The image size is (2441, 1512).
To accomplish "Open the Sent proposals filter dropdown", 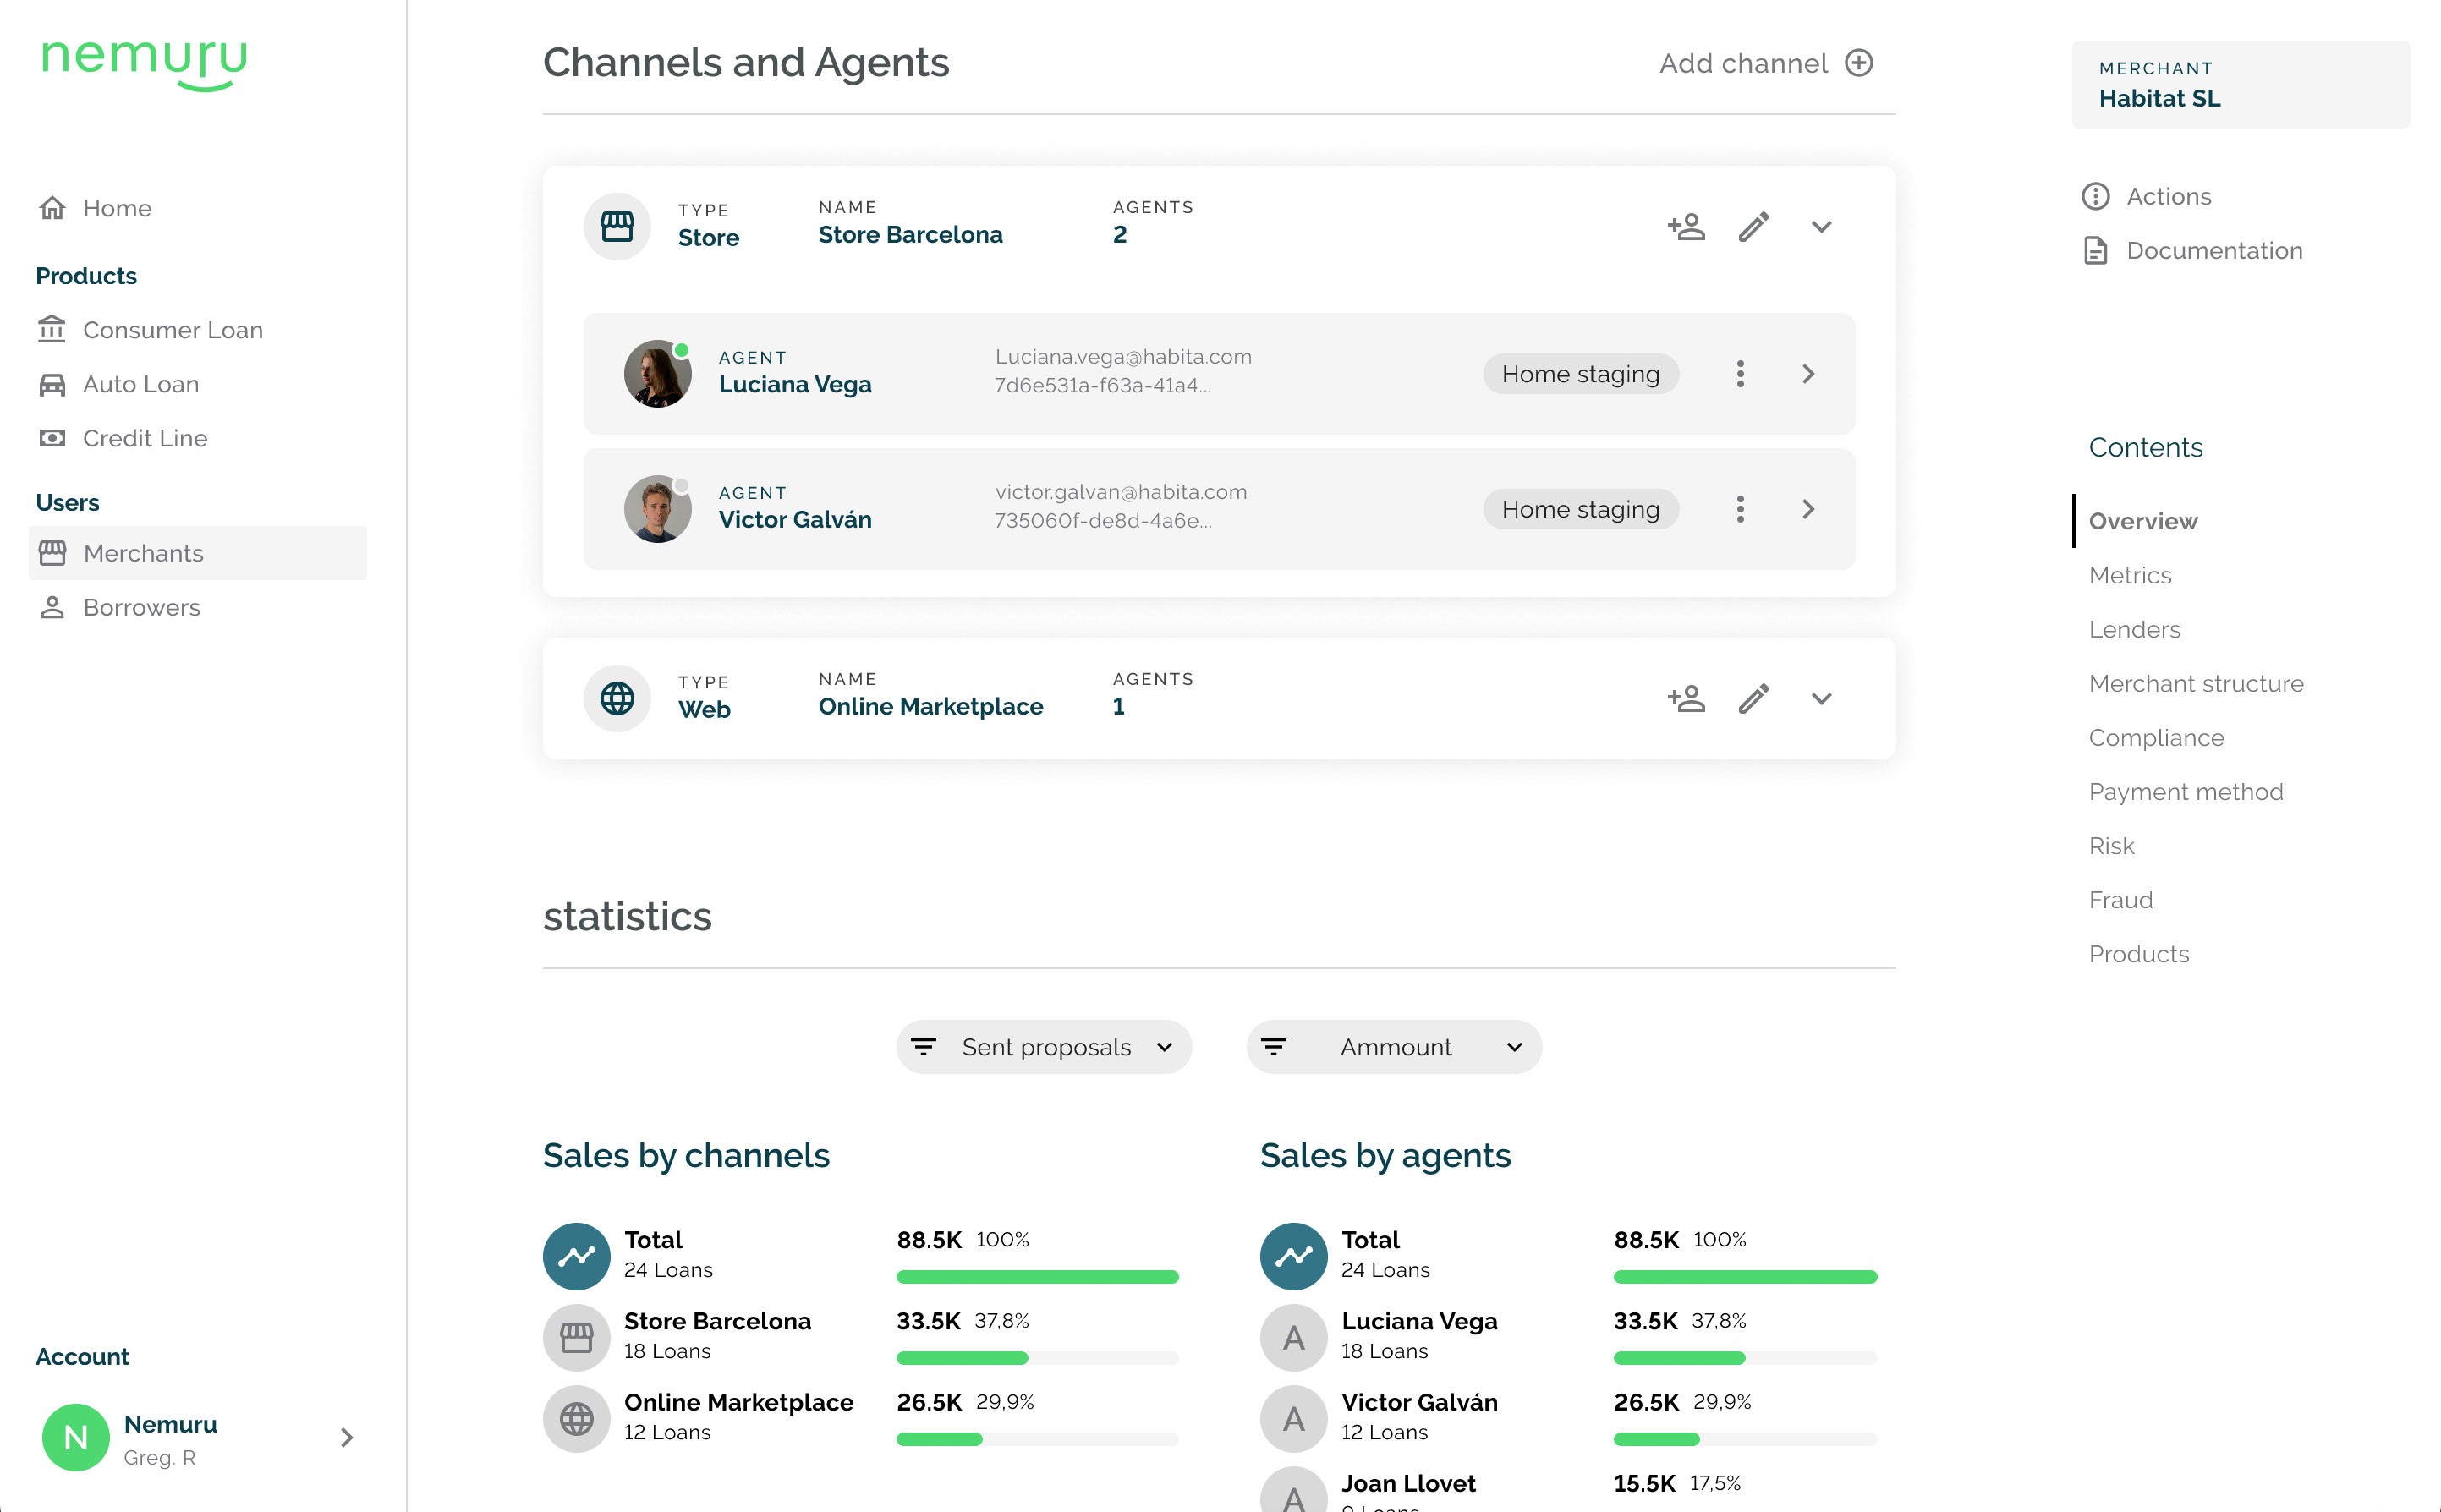I will (1043, 1047).
